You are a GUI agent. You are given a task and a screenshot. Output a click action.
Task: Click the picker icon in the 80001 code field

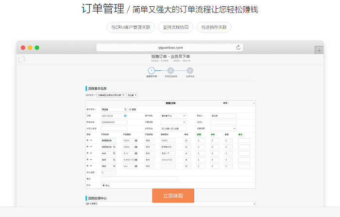point(136,140)
